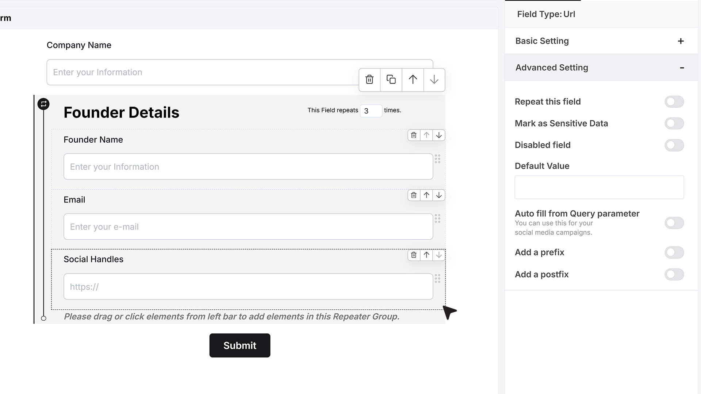Delete the Founder Name field

414,135
